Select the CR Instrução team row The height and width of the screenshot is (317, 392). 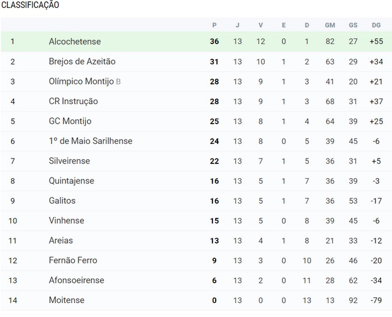click(196, 102)
